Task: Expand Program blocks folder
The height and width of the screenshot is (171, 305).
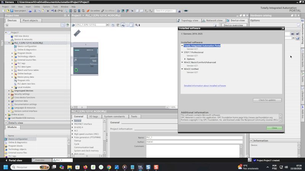Action: coord(12,53)
